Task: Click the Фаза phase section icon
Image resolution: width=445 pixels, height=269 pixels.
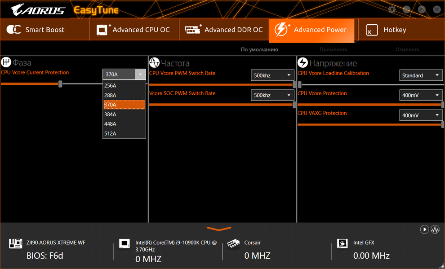Action: pyautogui.click(x=6, y=62)
